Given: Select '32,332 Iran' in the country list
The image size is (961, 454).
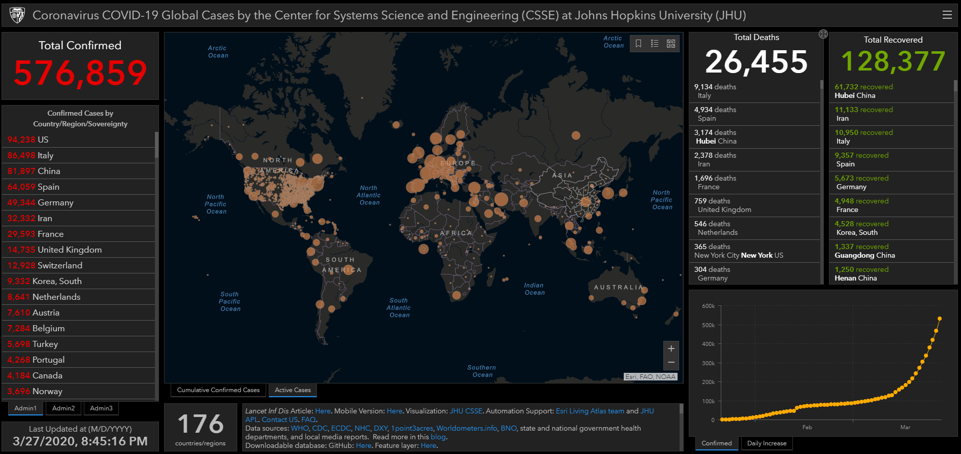Looking at the screenshot, I should tap(79, 218).
